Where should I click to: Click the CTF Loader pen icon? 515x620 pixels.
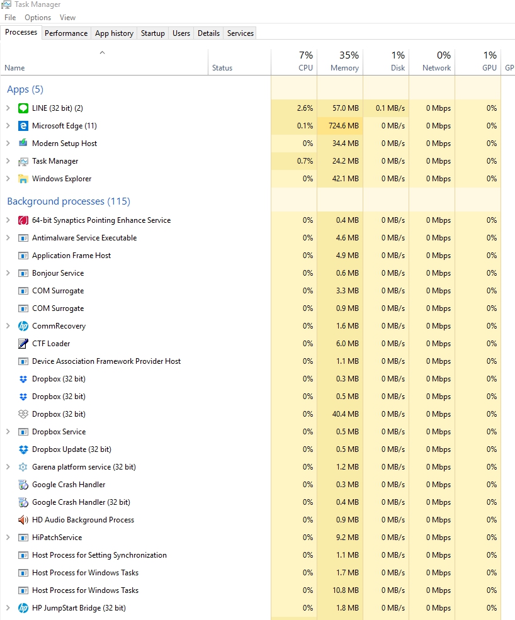pyautogui.click(x=23, y=344)
